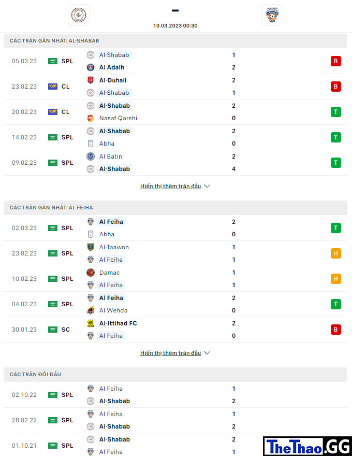Click the Al-Ittihad FC team logo

click(x=91, y=323)
